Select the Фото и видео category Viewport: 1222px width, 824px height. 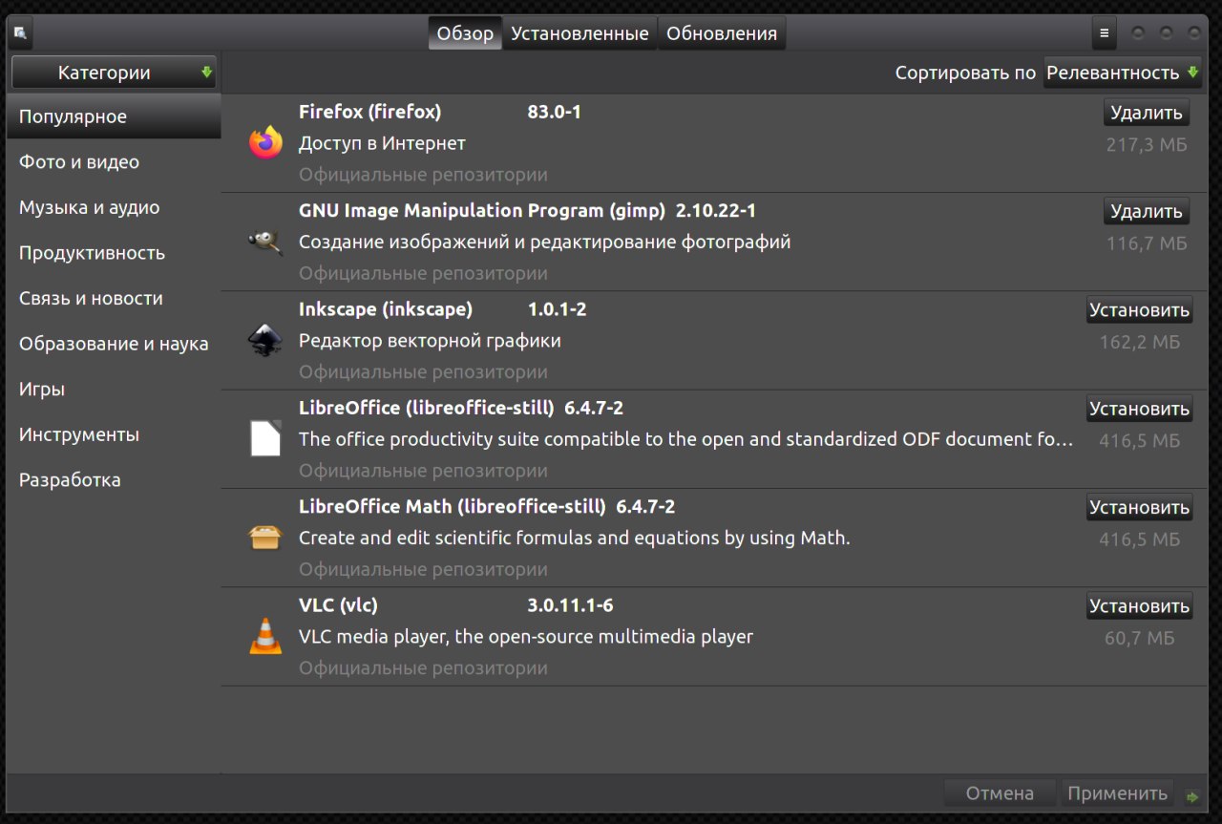coord(114,162)
